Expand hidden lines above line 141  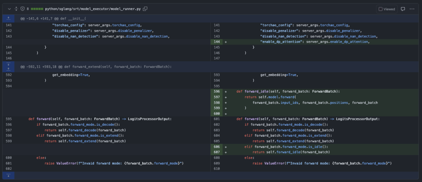tap(8, 18)
